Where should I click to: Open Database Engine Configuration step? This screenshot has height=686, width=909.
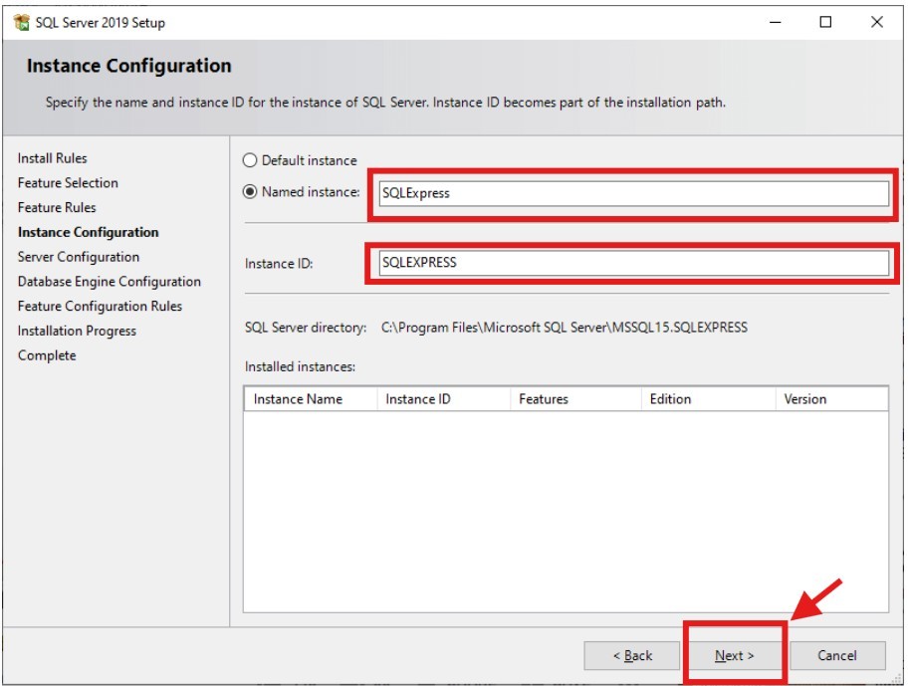pyautogui.click(x=110, y=282)
